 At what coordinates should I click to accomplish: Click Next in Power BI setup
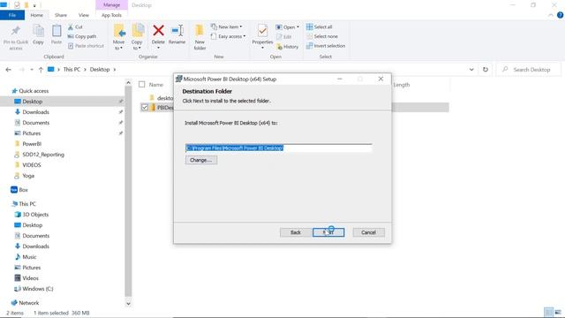tap(328, 232)
